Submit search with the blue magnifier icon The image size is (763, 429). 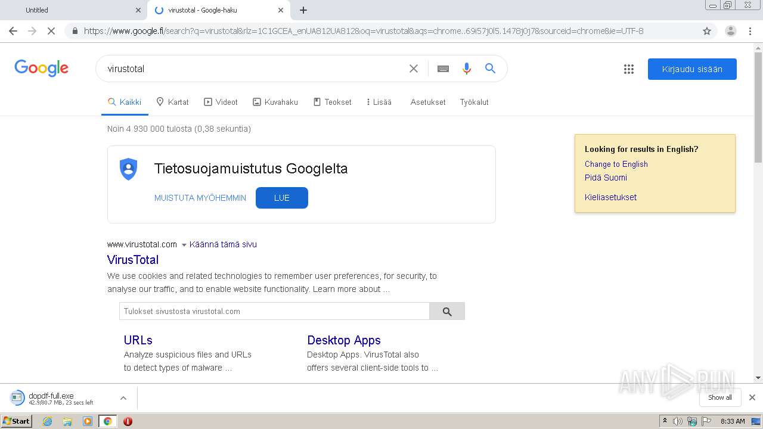point(490,69)
